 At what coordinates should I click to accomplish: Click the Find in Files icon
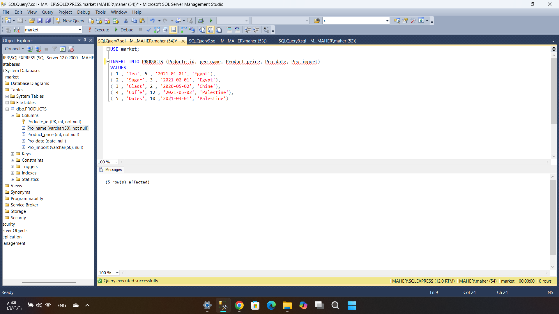[x=317, y=21]
